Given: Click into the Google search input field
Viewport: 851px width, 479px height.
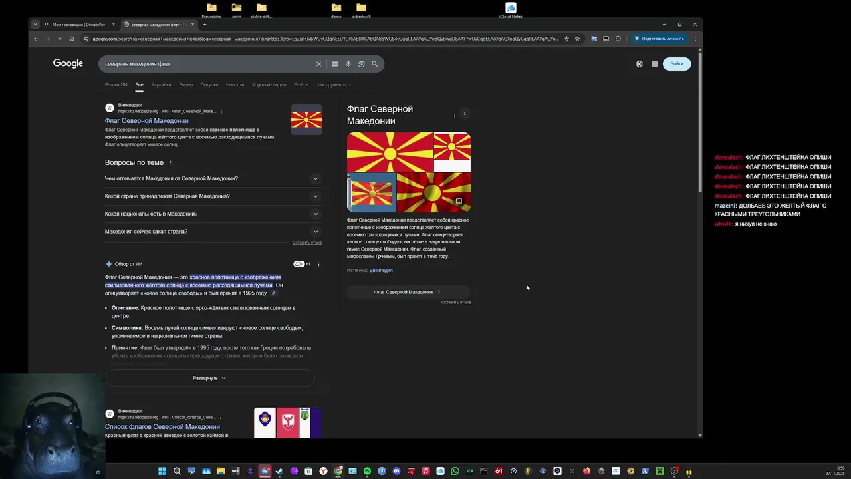Looking at the screenshot, I should [x=209, y=64].
